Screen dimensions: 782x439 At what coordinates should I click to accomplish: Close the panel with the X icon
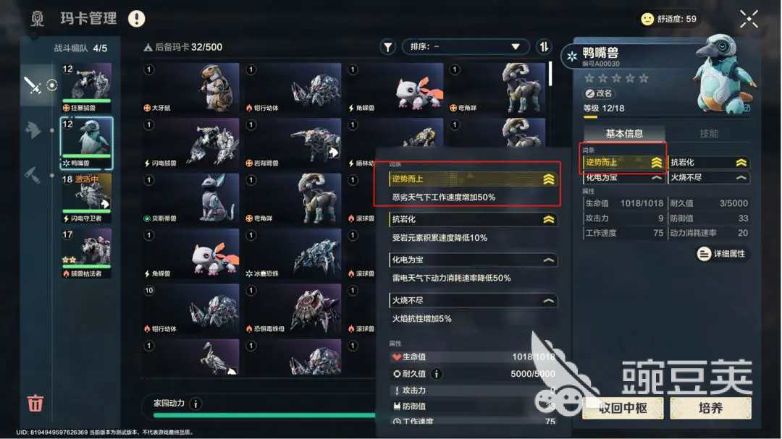coord(749,19)
